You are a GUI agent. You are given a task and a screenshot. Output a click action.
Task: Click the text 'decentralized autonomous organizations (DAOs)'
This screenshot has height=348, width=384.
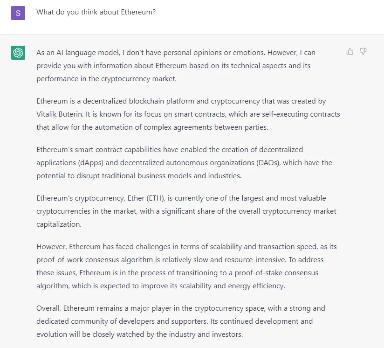tap(200, 163)
